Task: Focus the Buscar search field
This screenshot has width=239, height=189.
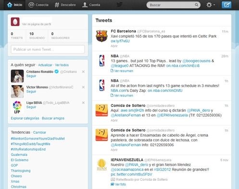Action: [x=173, y=5]
